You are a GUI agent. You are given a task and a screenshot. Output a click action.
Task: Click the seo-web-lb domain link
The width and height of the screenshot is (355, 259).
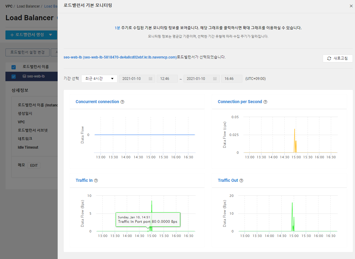tap(120, 57)
